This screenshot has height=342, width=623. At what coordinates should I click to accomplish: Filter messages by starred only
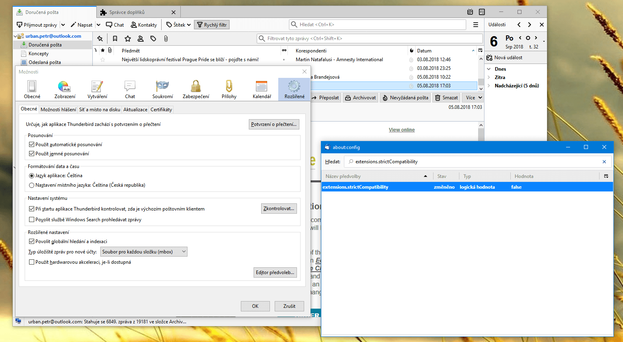[x=128, y=39]
